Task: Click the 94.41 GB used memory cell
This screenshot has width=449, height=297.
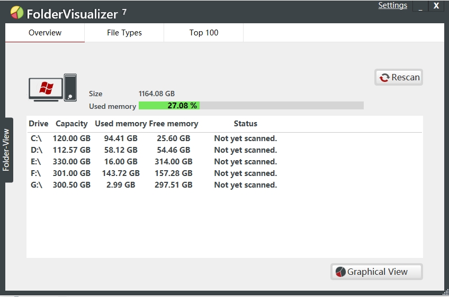Action: pos(121,138)
